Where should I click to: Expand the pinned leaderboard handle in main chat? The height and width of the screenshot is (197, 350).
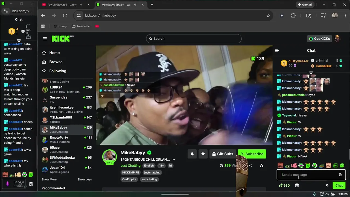(x=311, y=73)
